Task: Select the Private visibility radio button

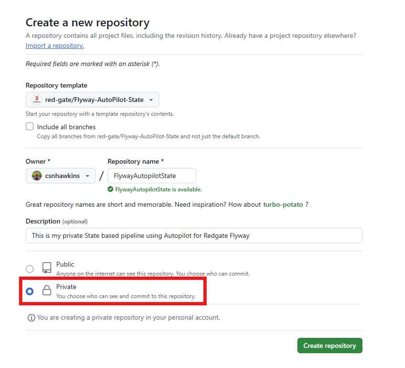Action: coord(30,291)
